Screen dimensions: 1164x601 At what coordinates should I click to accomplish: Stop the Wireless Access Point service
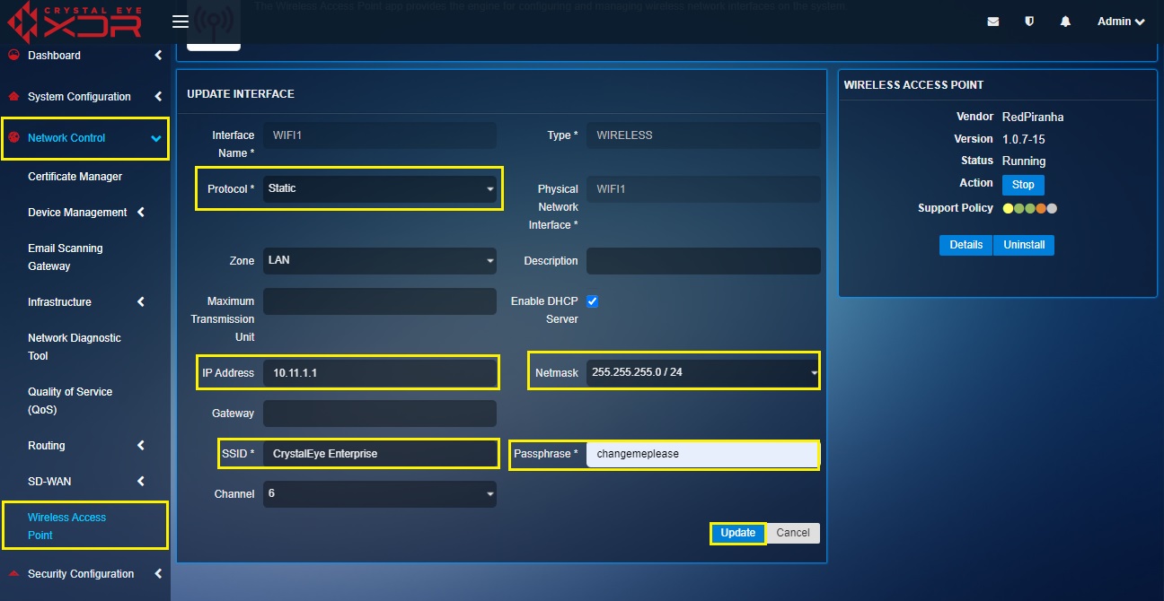click(1023, 185)
